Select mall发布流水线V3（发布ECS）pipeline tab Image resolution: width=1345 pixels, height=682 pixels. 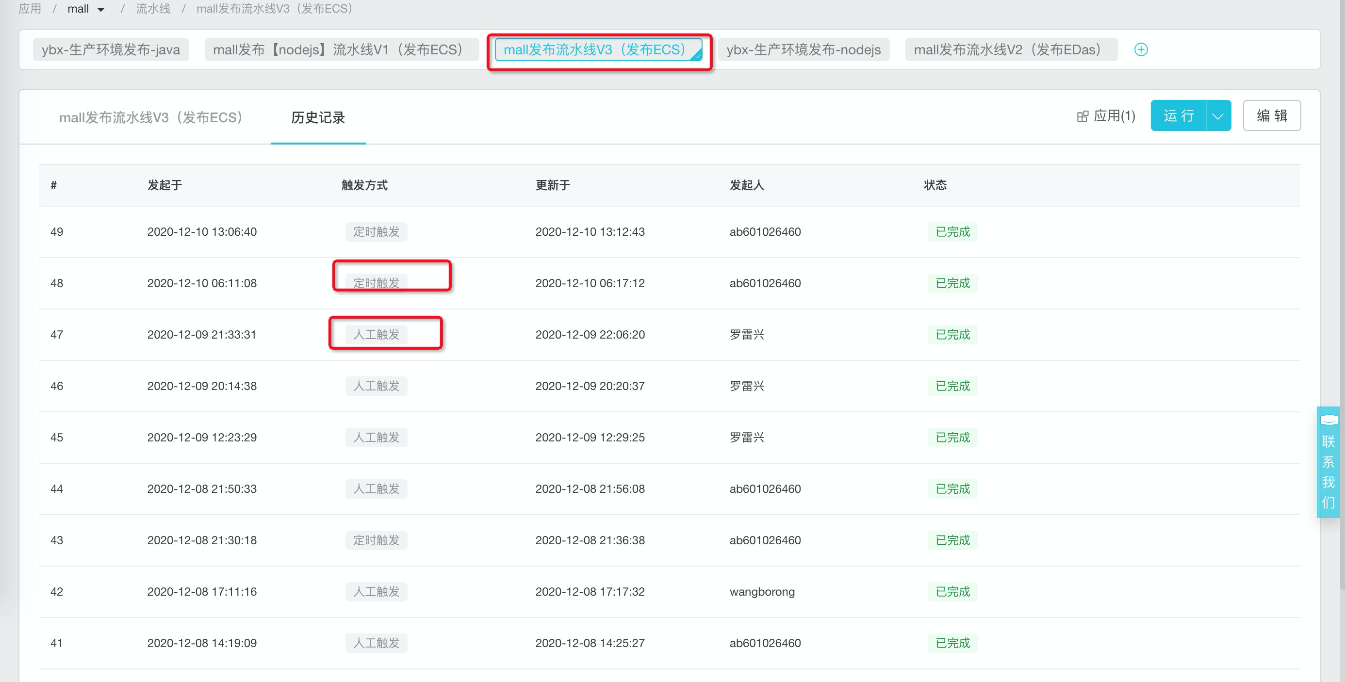(598, 49)
